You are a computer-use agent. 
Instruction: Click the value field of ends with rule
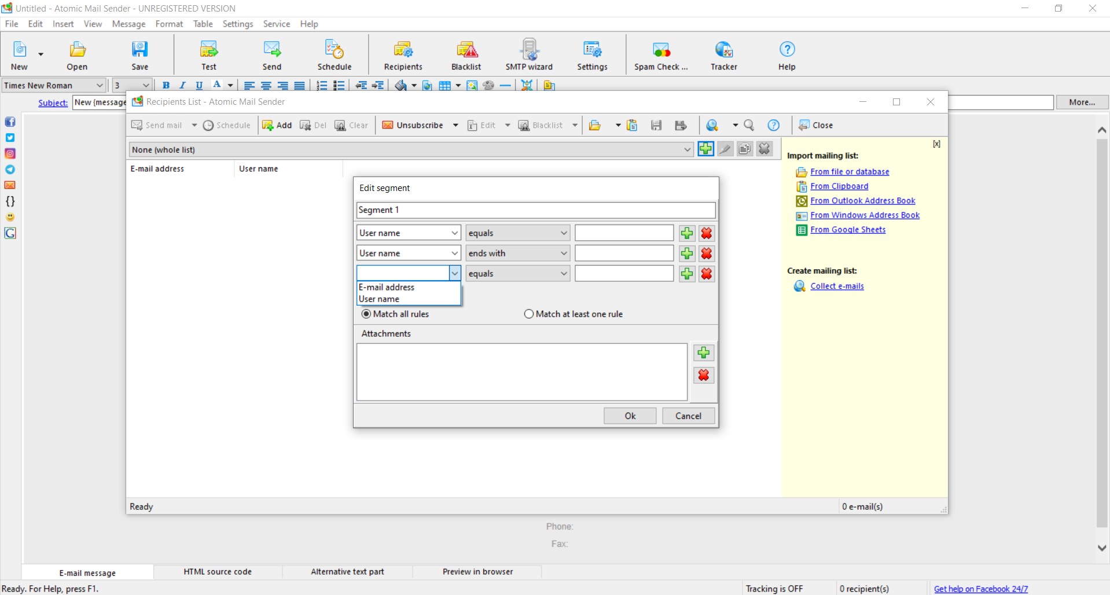(624, 253)
